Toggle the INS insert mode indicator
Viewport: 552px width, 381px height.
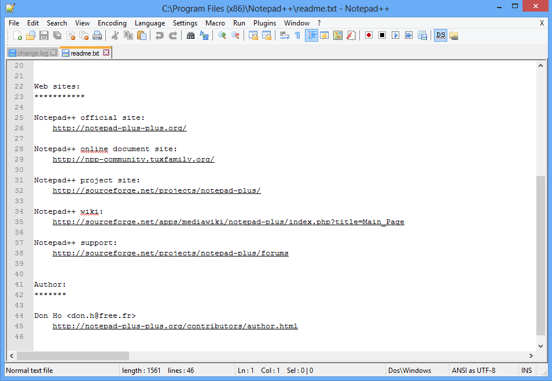527,371
